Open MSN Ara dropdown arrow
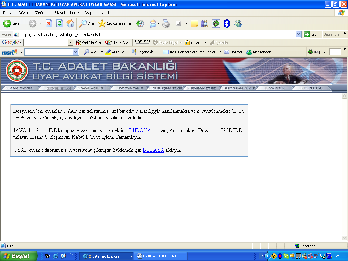 pyautogui.click(x=102, y=52)
